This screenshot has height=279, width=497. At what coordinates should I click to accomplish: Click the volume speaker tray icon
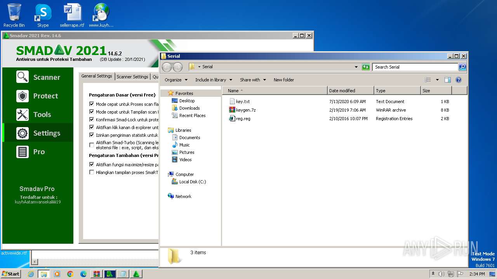[x=441, y=274]
